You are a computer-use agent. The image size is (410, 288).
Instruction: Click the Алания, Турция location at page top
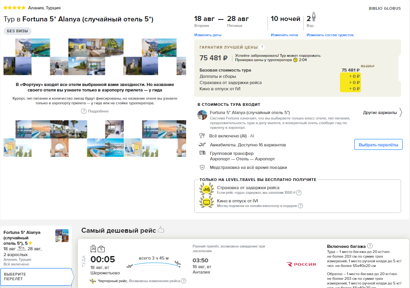click(x=44, y=8)
